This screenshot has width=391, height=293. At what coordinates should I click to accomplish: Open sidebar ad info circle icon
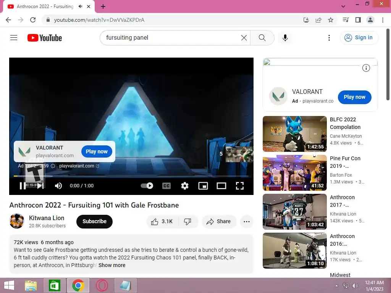(x=366, y=68)
